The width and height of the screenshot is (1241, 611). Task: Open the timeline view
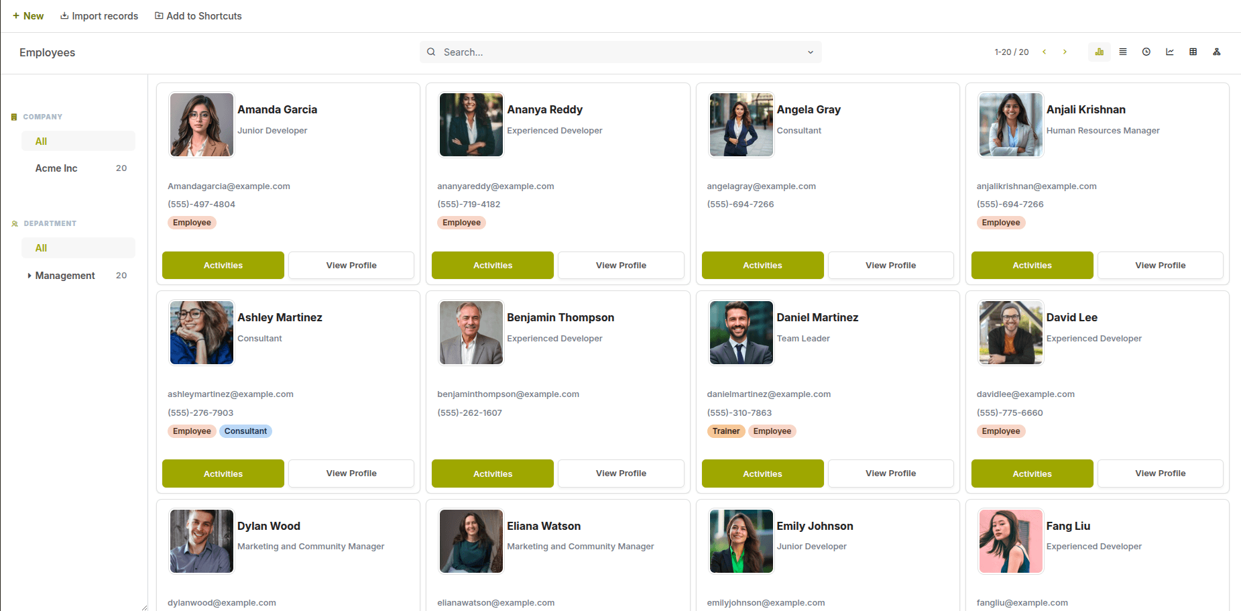click(1146, 52)
